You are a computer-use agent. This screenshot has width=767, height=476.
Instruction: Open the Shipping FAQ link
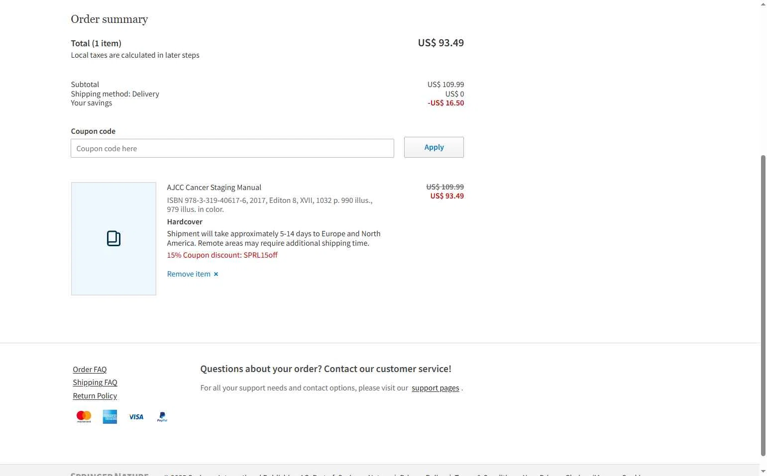(x=95, y=382)
